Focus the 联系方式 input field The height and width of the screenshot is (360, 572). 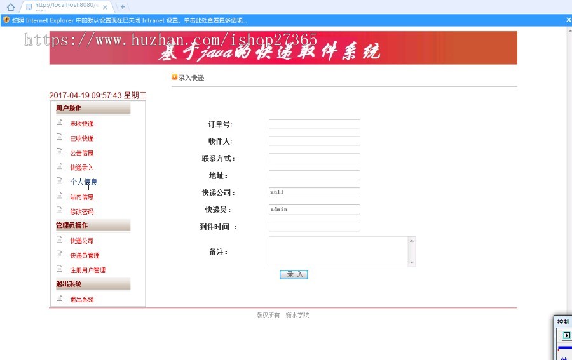pyautogui.click(x=315, y=158)
